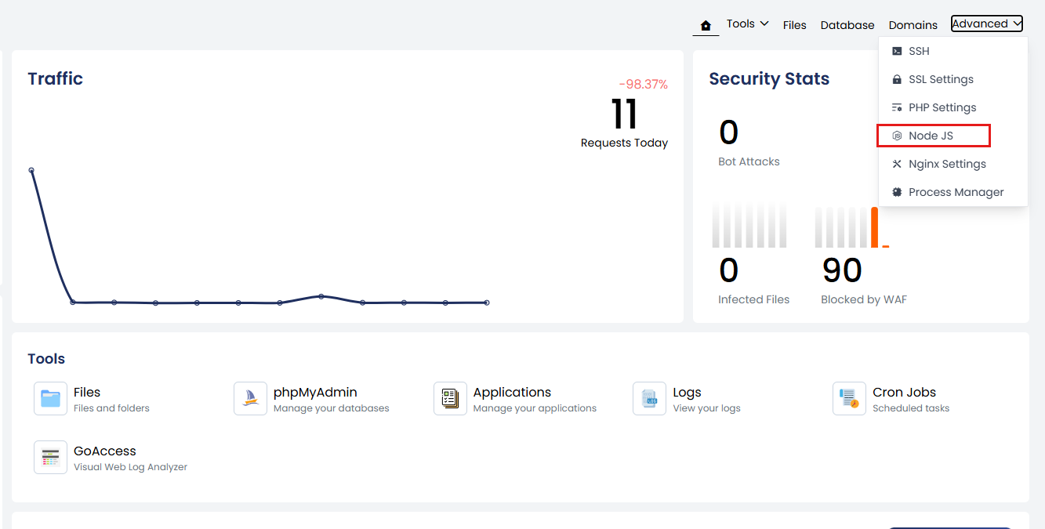
Task: Open the Logs file icon
Action: pyautogui.click(x=650, y=398)
